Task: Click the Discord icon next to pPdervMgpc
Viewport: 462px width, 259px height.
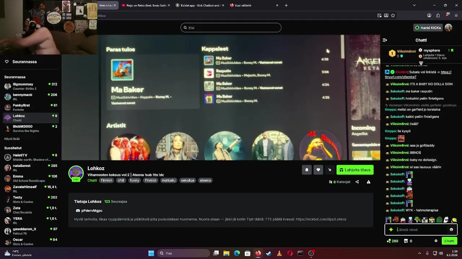Action: tap(78, 211)
